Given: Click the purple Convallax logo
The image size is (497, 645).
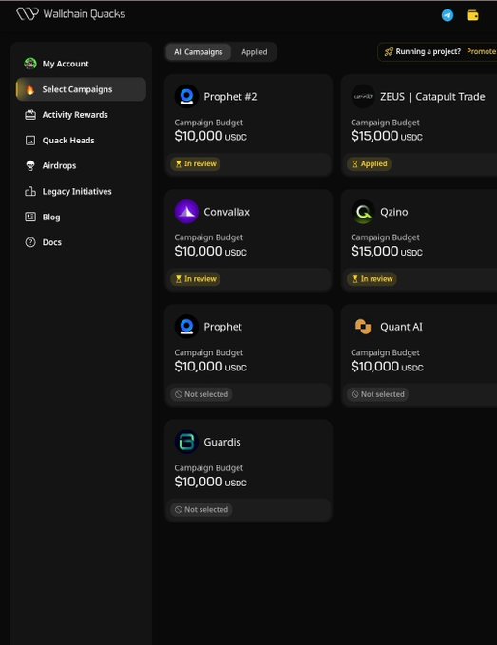Looking at the screenshot, I should tap(186, 212).
